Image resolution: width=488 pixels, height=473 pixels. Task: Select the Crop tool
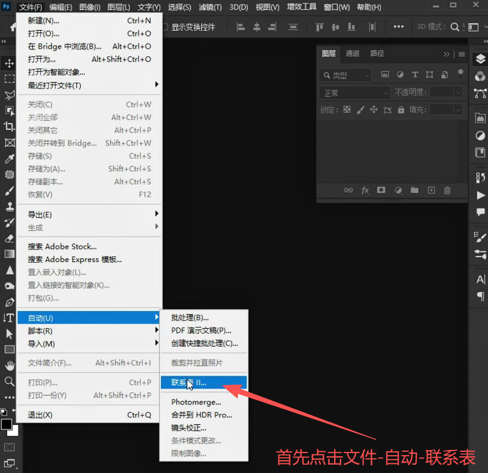[10, 126]
